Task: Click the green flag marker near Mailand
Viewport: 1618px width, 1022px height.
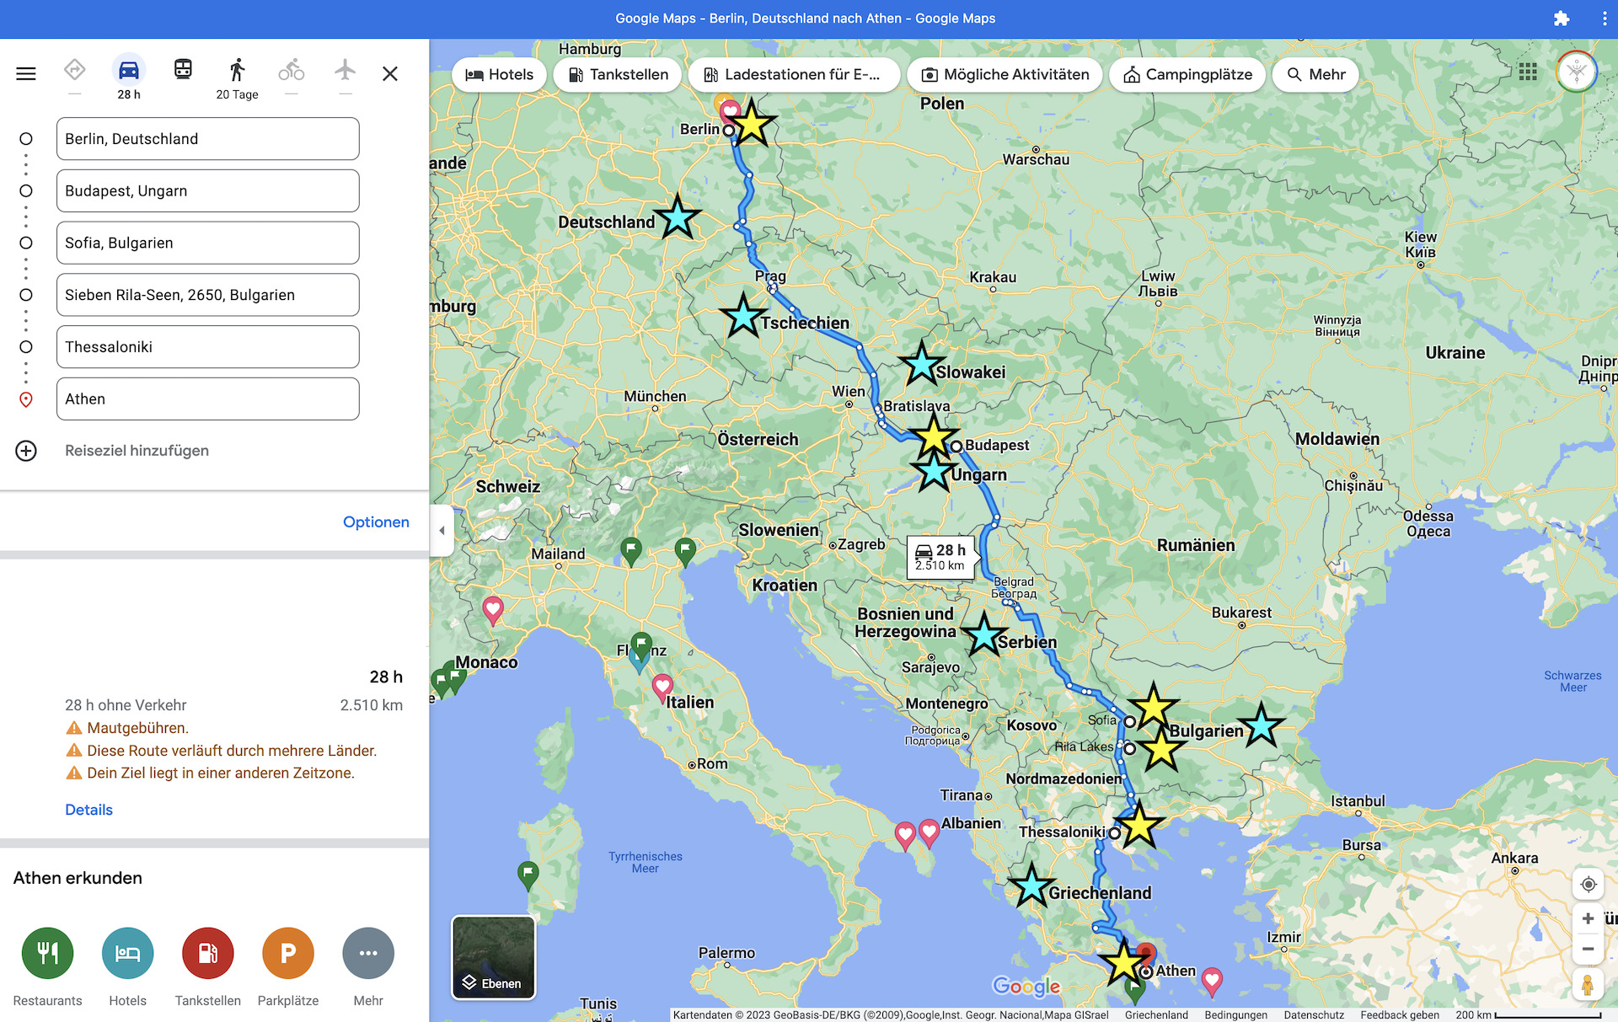Action: tap(631, 552)
